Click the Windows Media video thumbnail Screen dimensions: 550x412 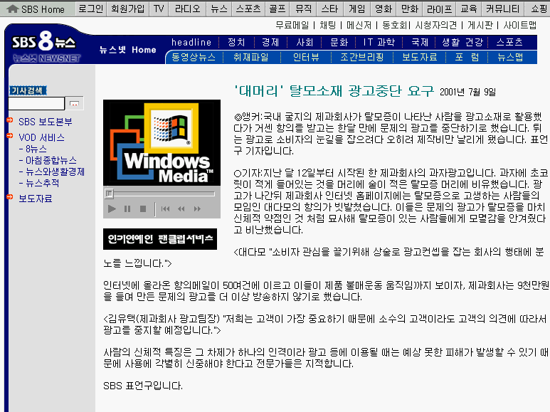click(162, 142)
